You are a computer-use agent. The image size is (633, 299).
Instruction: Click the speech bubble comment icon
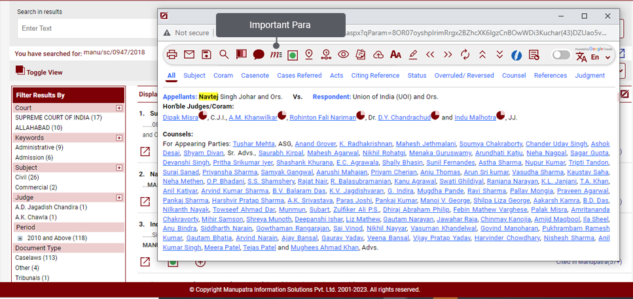(x=259, y=55)
